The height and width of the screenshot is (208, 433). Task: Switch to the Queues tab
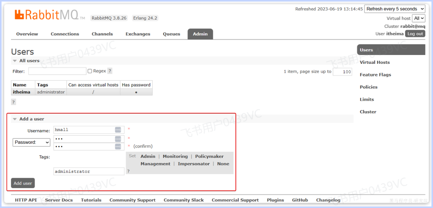coord(171,34)
